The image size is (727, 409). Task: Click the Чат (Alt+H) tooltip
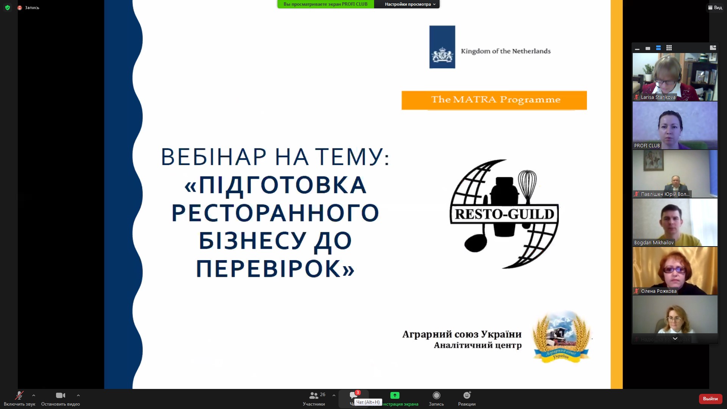368,402
